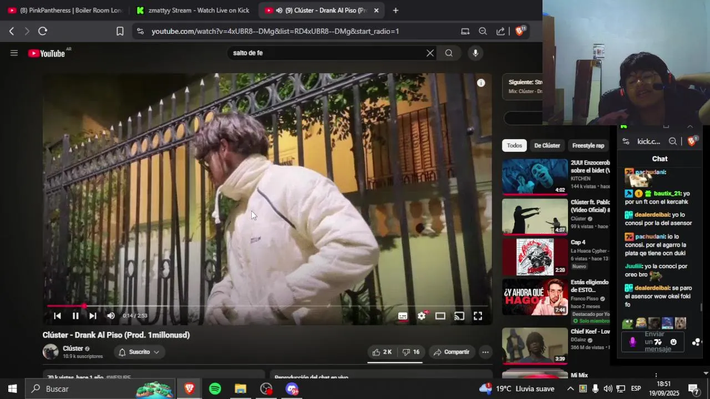
Task: Dislike the video with thumbs down
Action: pos(411,352)
